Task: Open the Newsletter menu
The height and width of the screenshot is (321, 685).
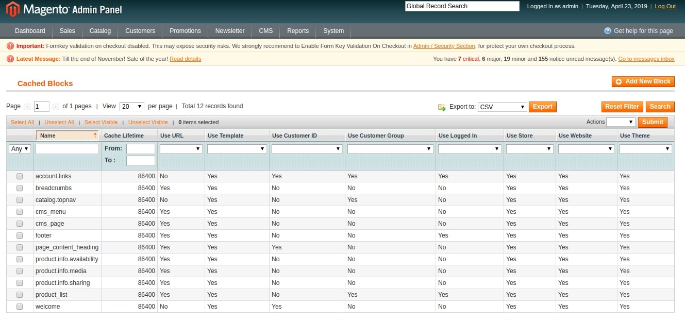Action: (x=230, y=31)
